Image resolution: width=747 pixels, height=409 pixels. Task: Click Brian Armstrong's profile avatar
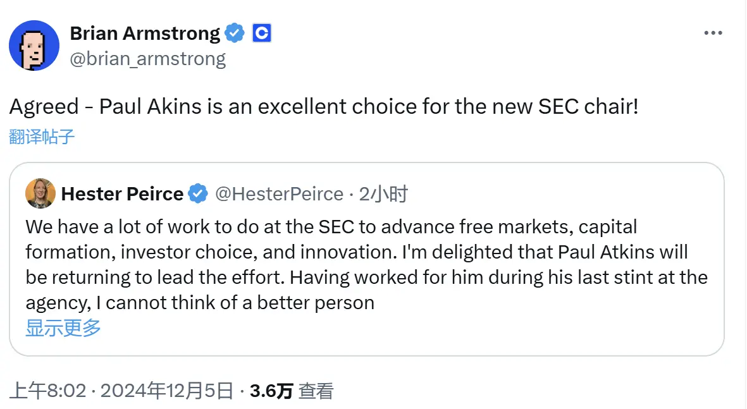pyautogui.click(x=34, y=45)
